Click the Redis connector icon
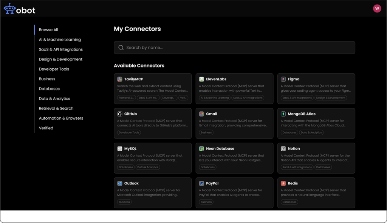 [x=283, y=183]
